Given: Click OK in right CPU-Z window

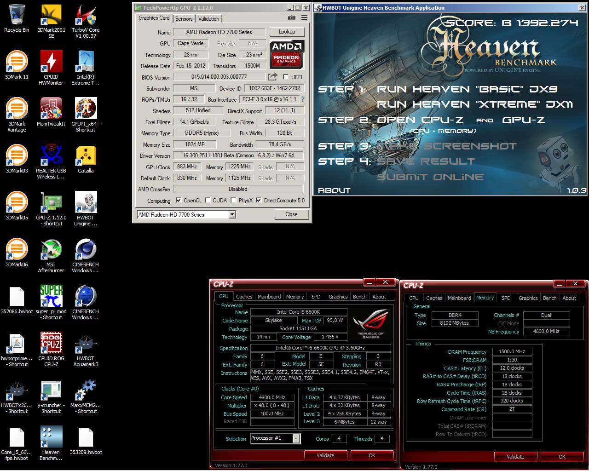Looking at the screenshot, I should coord(562,457).
